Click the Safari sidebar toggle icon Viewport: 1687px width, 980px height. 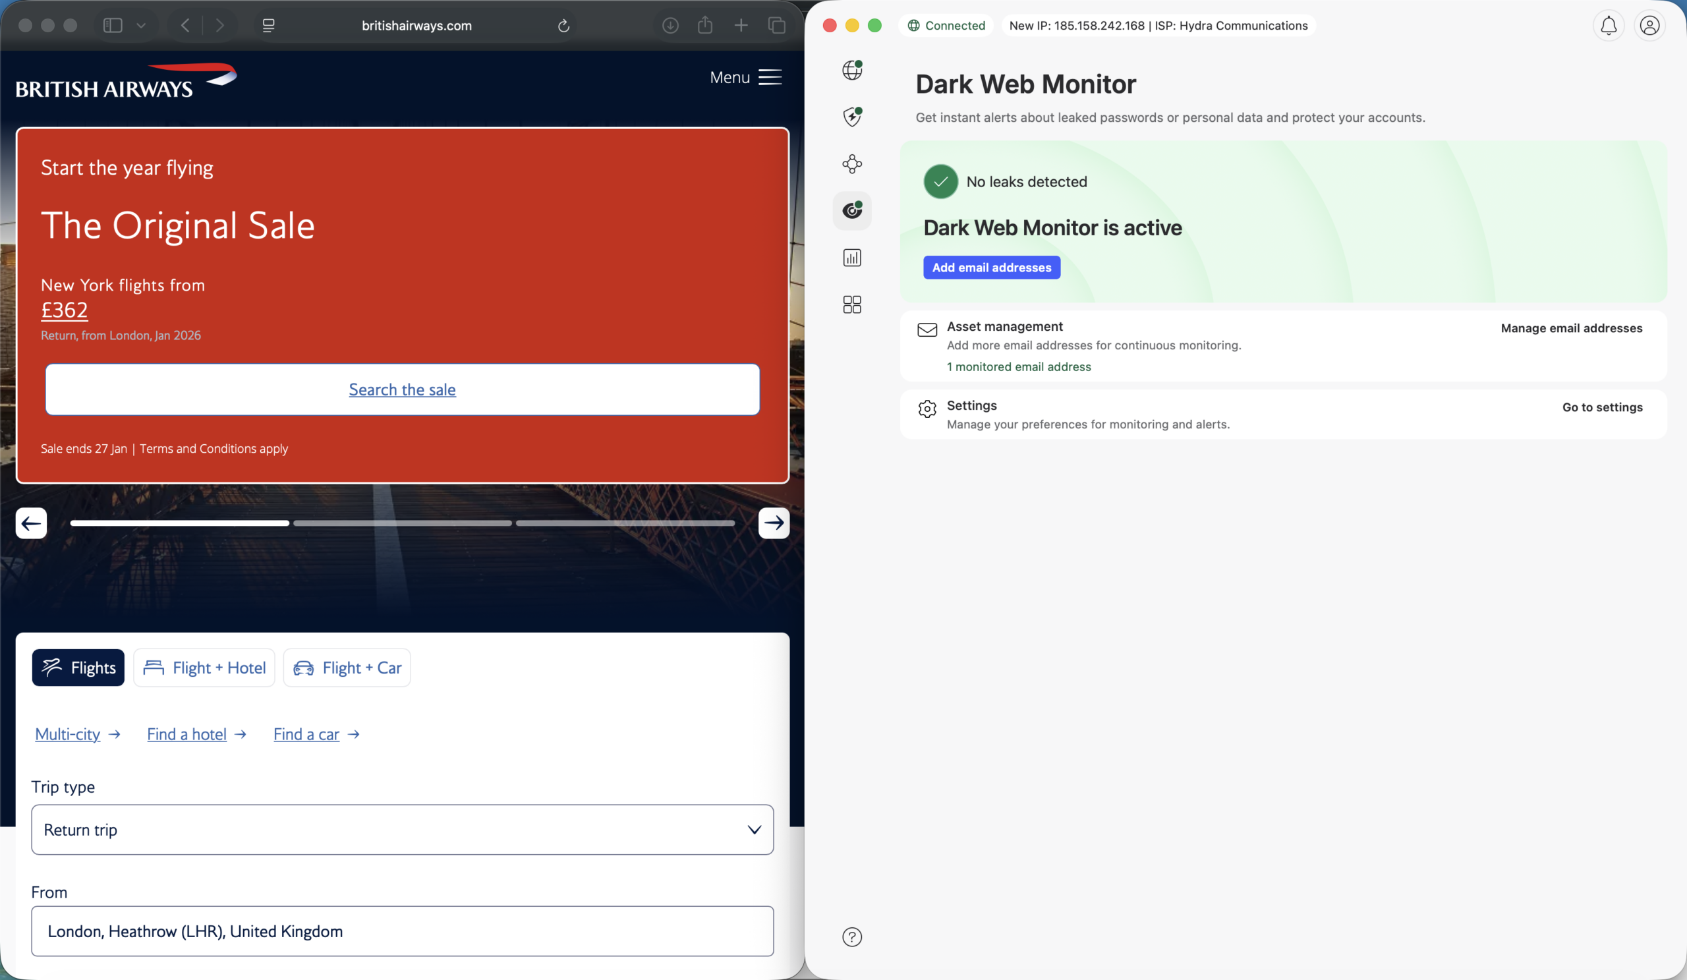(x=113, y=26)
